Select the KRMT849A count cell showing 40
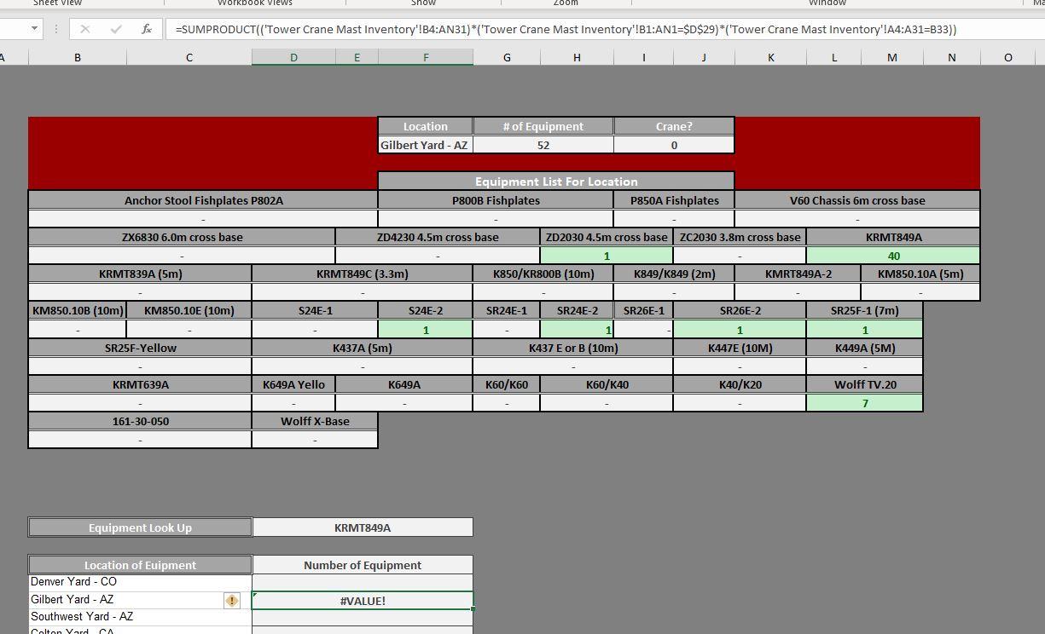This screenshot has height=634, width=1045. (894, 255)
